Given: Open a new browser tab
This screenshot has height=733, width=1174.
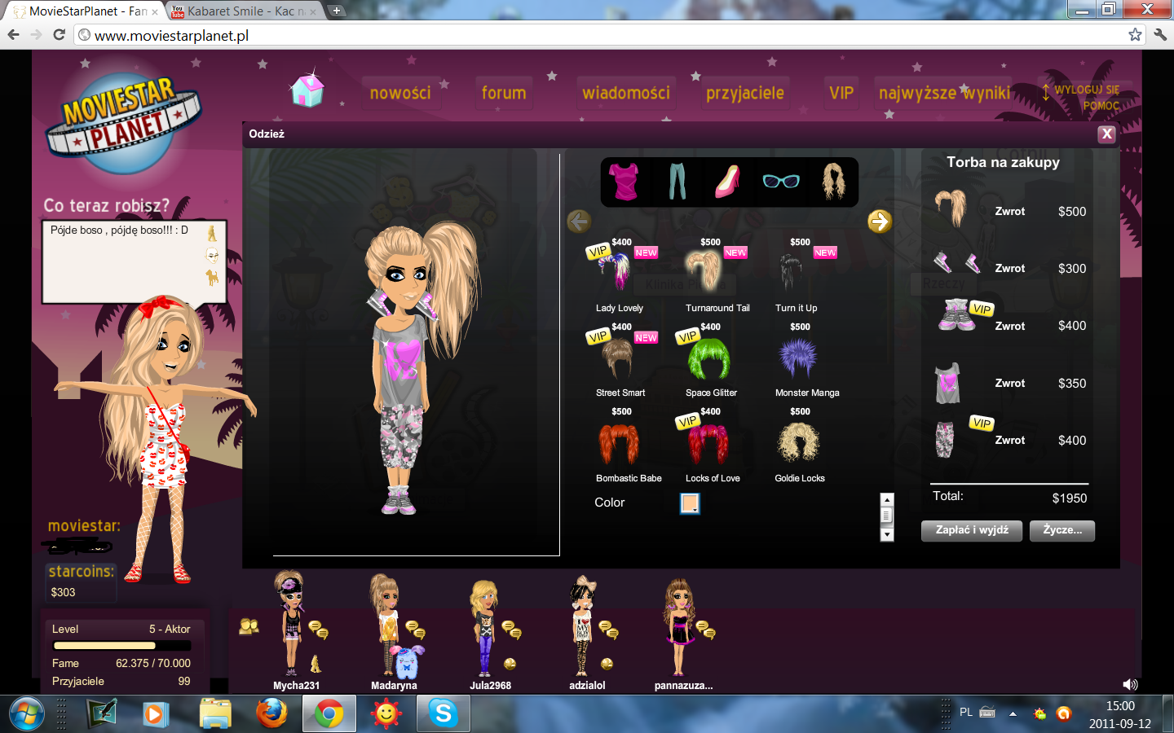Looking at the screenshot, I should (336, 11).
